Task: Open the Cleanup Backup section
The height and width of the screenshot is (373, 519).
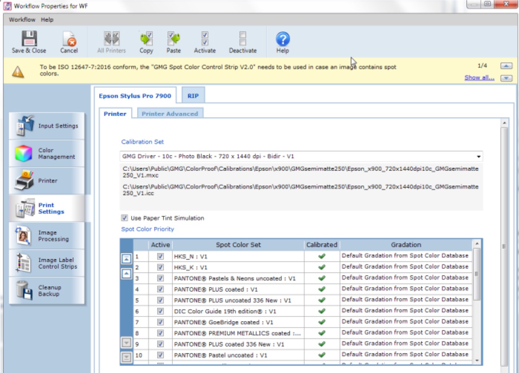Action: click(47, 291)
